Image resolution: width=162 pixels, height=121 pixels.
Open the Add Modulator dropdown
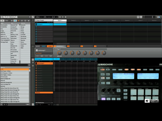click(44, 103)
